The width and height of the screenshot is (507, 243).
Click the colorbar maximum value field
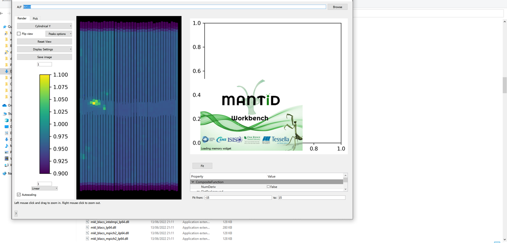[x=45, y=64]
